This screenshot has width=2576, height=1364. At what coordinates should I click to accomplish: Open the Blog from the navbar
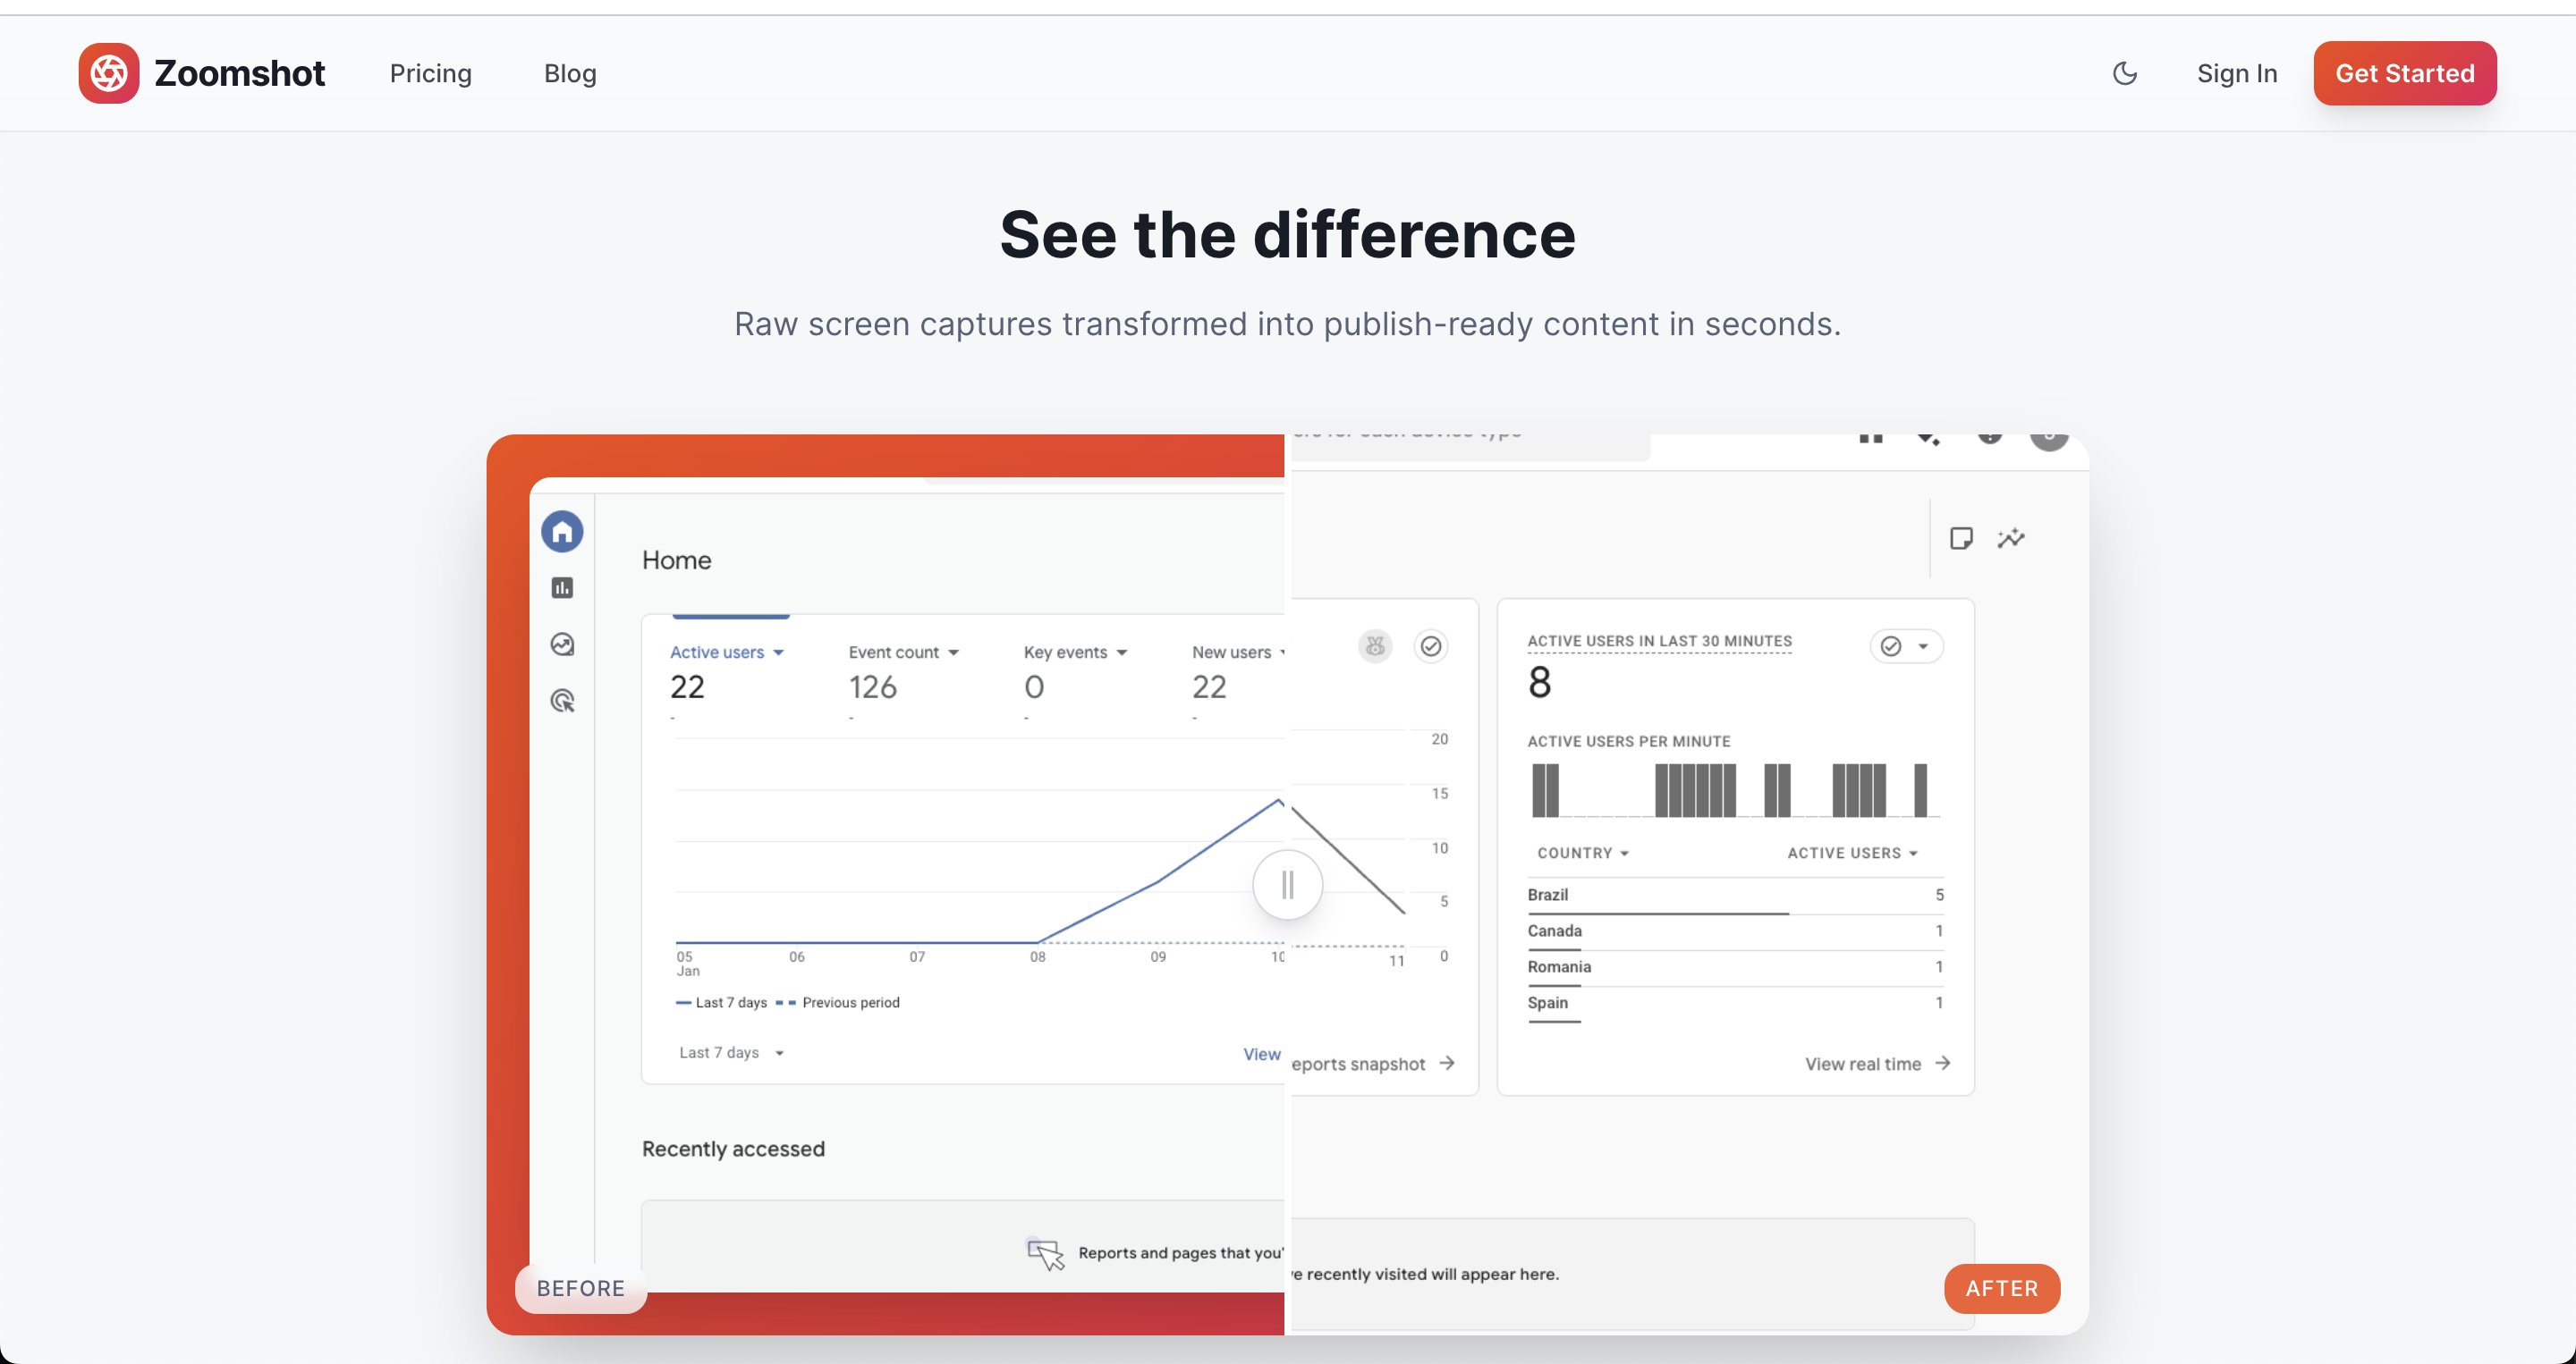coord(570,73)
